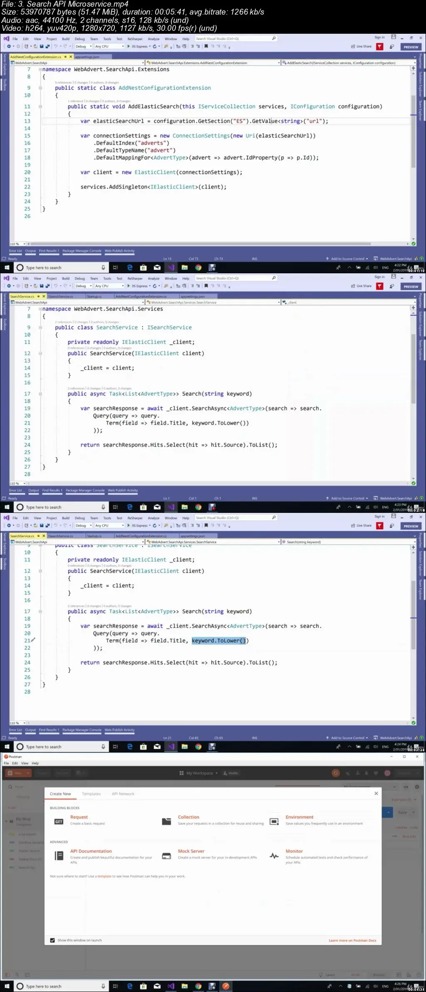Click Live Share in first frame toolbar

[x=361, y=47]
